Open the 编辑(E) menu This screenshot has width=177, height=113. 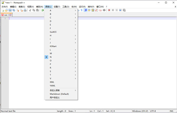tap(13, 7)
